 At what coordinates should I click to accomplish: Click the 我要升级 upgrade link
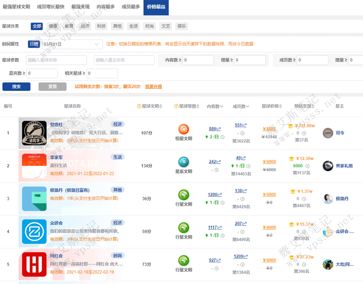tap(153, 87)
